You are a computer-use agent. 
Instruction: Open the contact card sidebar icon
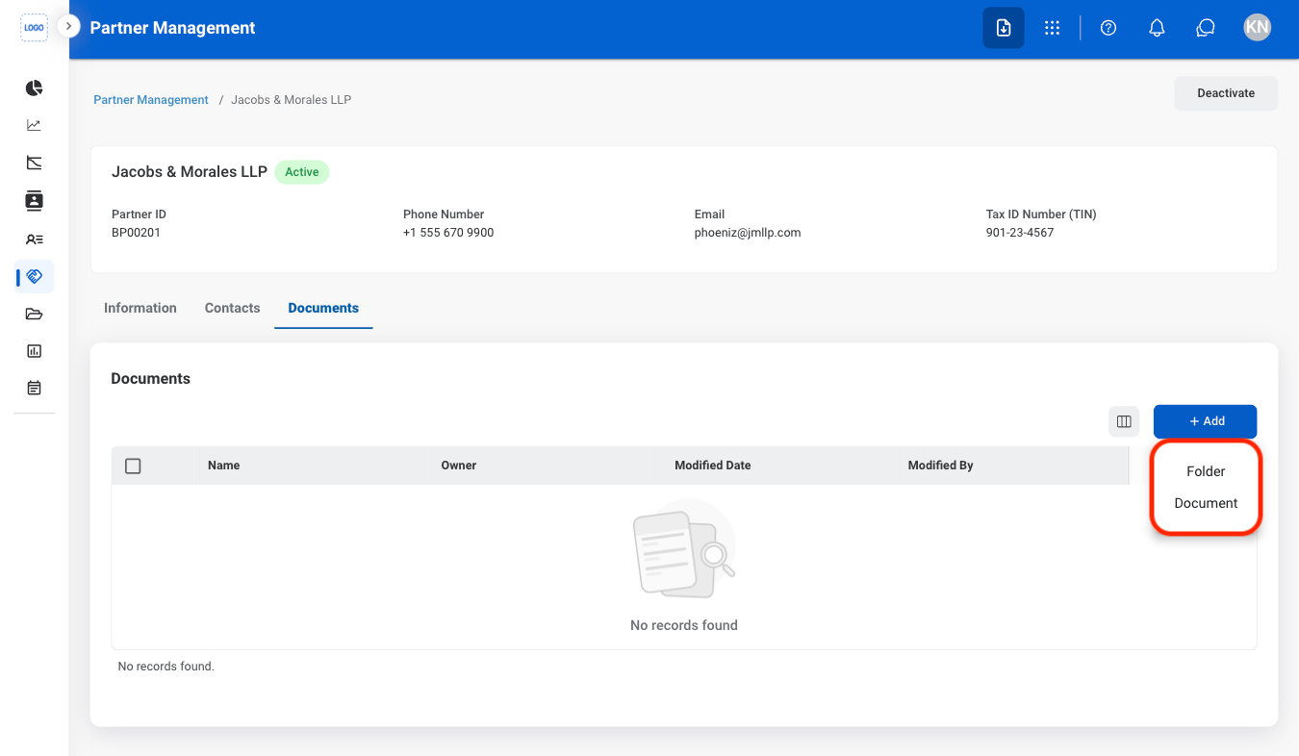point(35,201)
